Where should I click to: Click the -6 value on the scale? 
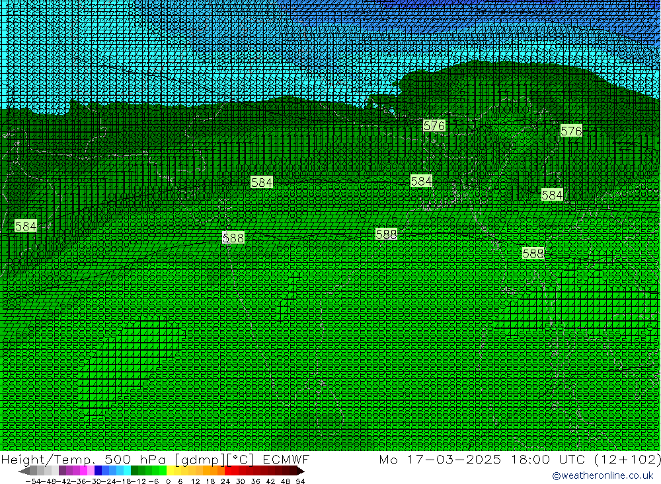click(153, 481)
